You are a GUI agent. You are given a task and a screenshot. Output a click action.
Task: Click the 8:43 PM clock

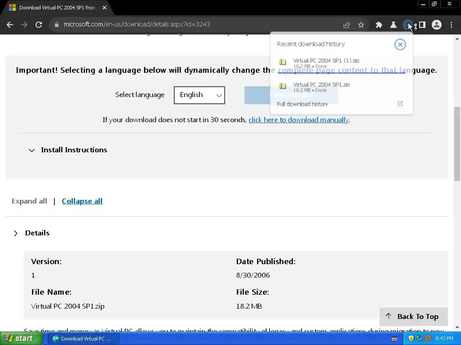click(444, 339)
